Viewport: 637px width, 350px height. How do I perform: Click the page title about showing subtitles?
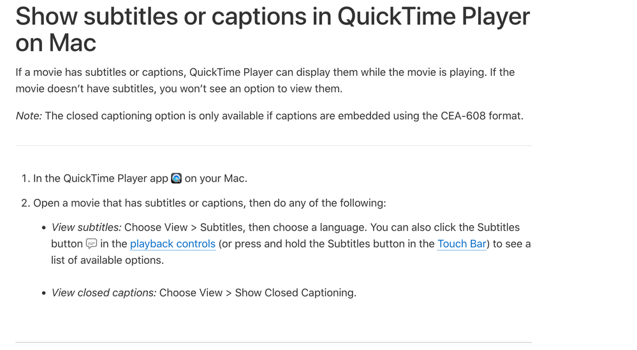[272, 29]
